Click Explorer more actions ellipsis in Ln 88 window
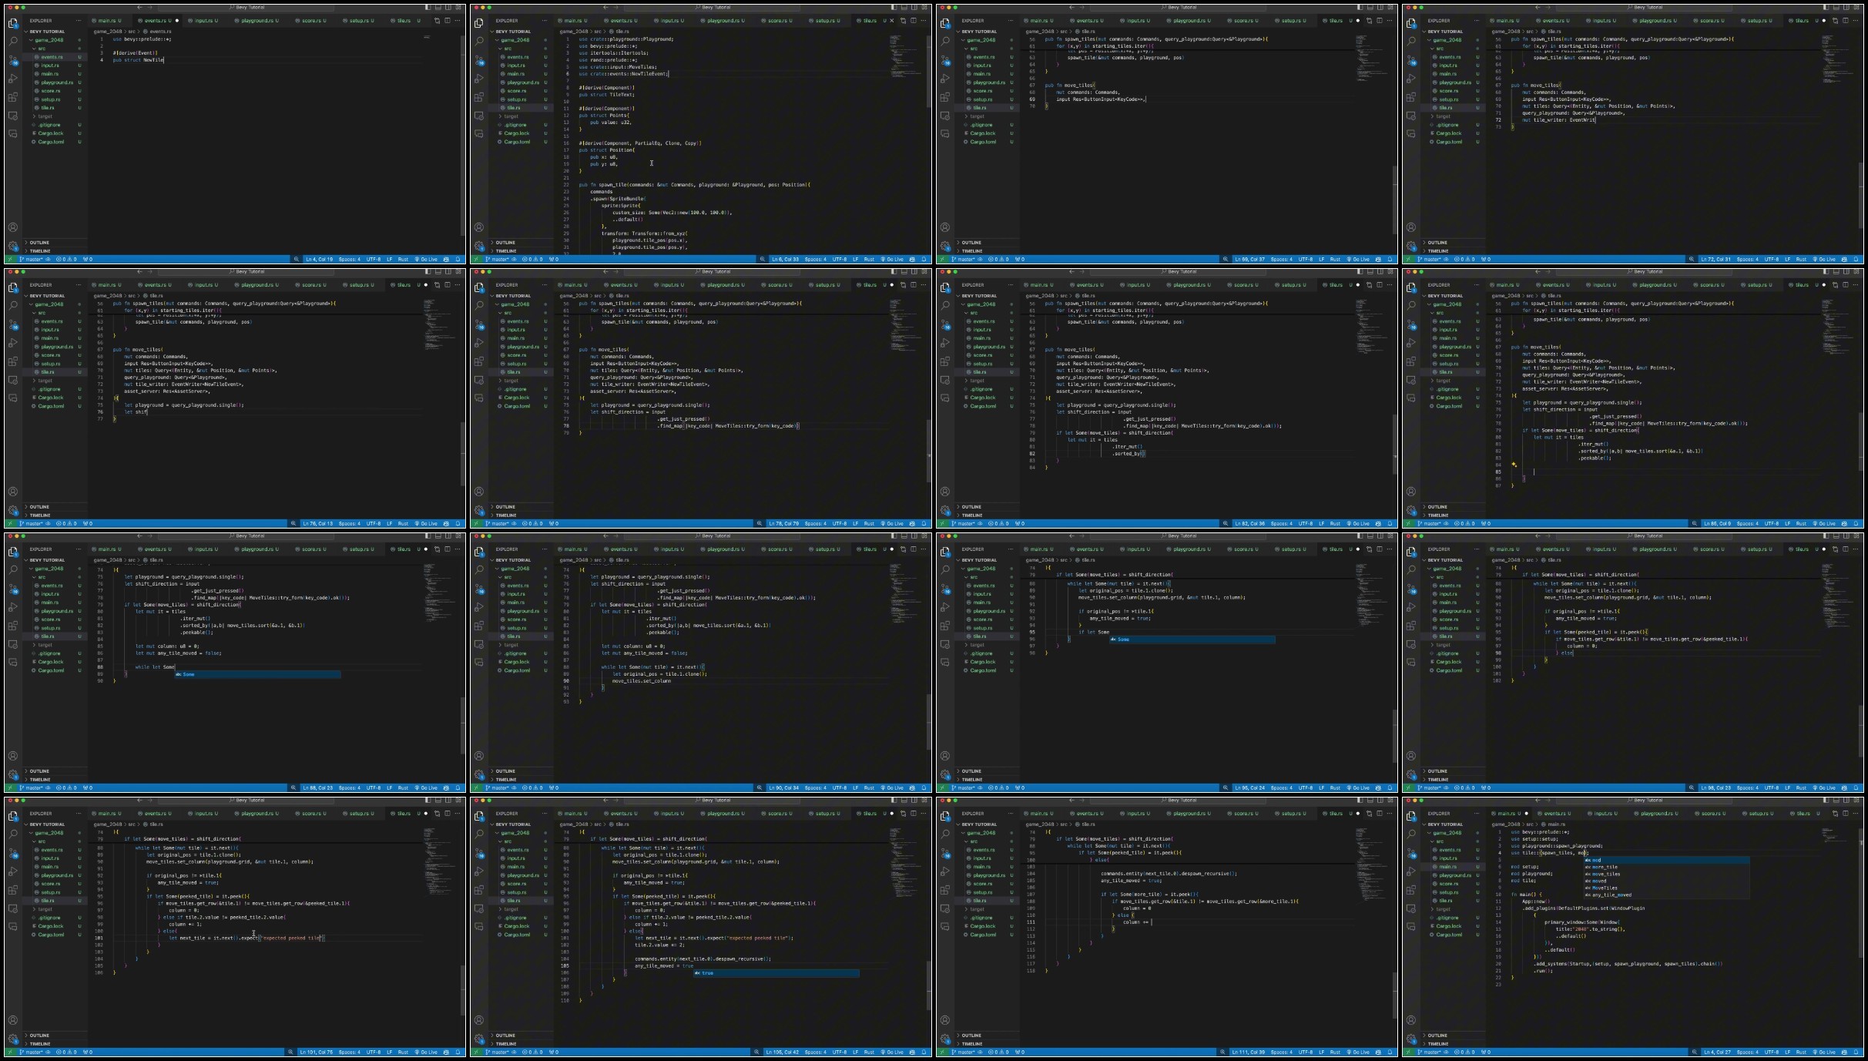Screen dimensions: 1868x1061 (79, 549)
